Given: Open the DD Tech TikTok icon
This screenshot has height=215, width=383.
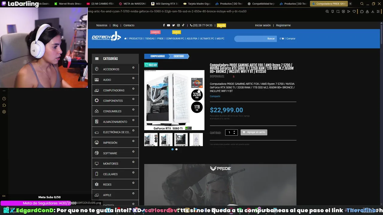Looking at the screenshot, I should tap(183, 25).
